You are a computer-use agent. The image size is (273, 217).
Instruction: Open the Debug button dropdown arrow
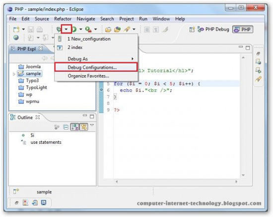66,29
